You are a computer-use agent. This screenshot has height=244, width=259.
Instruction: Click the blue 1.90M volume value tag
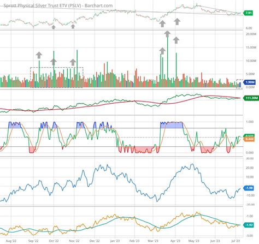(x=250, y=82)
